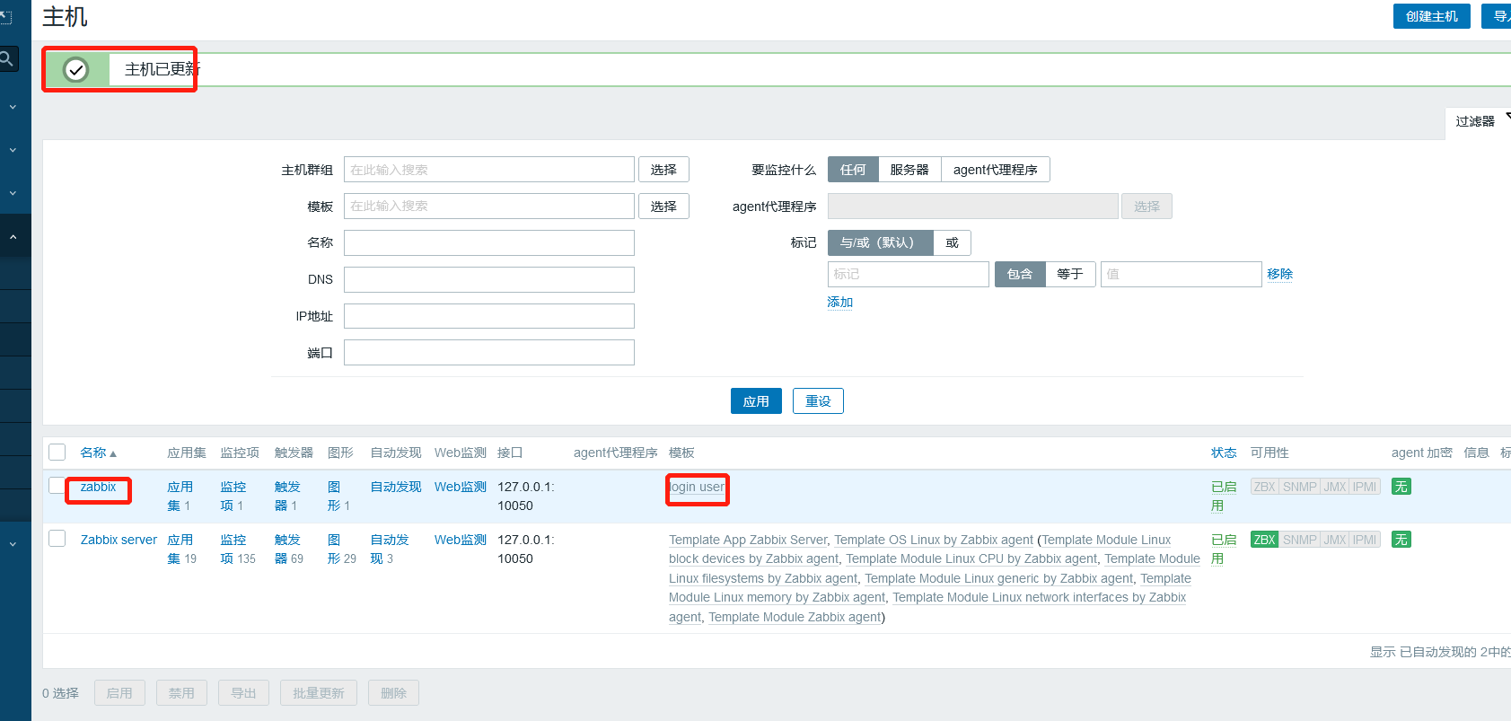Choose 等于 tag operator
The height and width of the screenshot is (721, 1511).
[x=1070, y=274]
